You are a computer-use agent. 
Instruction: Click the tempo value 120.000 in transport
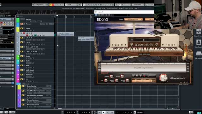(140, 112)
